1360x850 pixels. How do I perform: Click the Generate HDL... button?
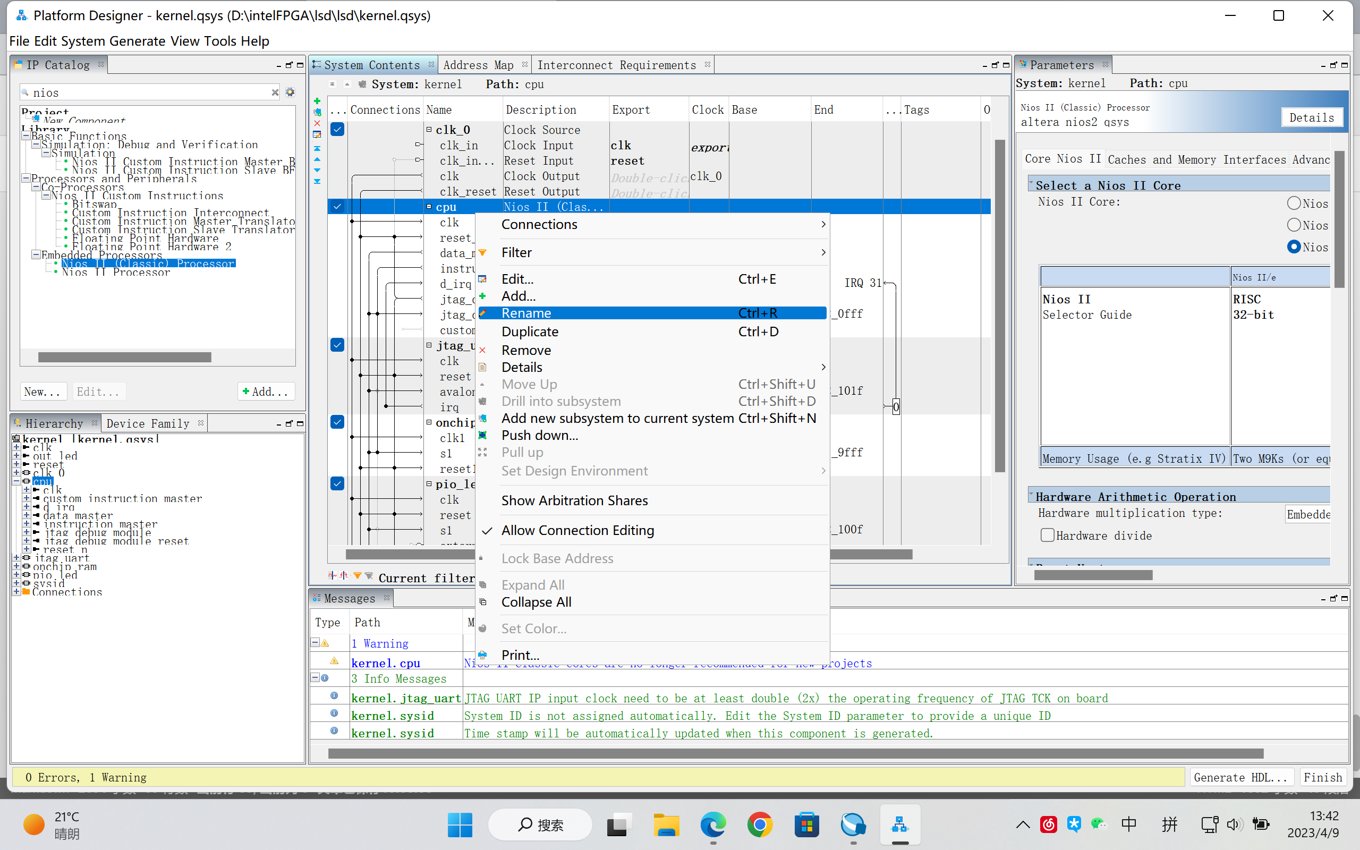pos(1240,777)
